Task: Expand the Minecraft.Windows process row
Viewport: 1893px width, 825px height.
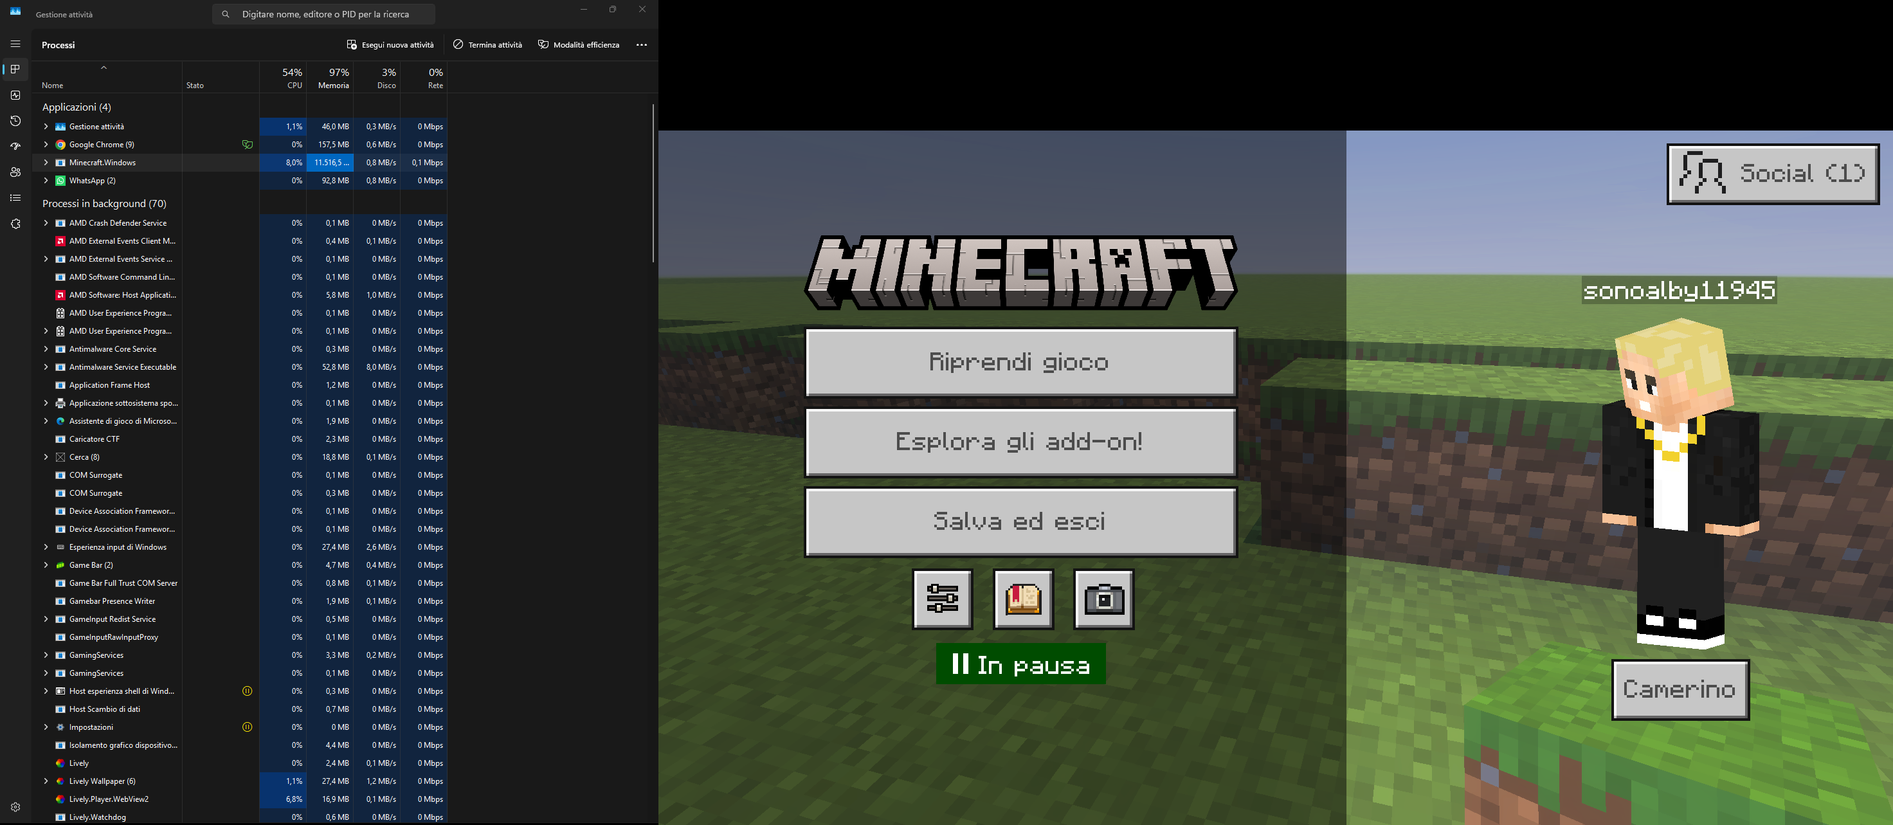Action: point(46,162)
